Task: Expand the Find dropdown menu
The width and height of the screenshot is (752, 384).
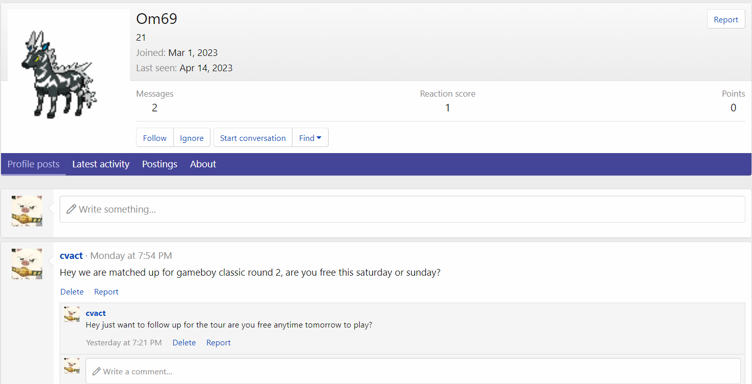Action: (x=310, y=138)
